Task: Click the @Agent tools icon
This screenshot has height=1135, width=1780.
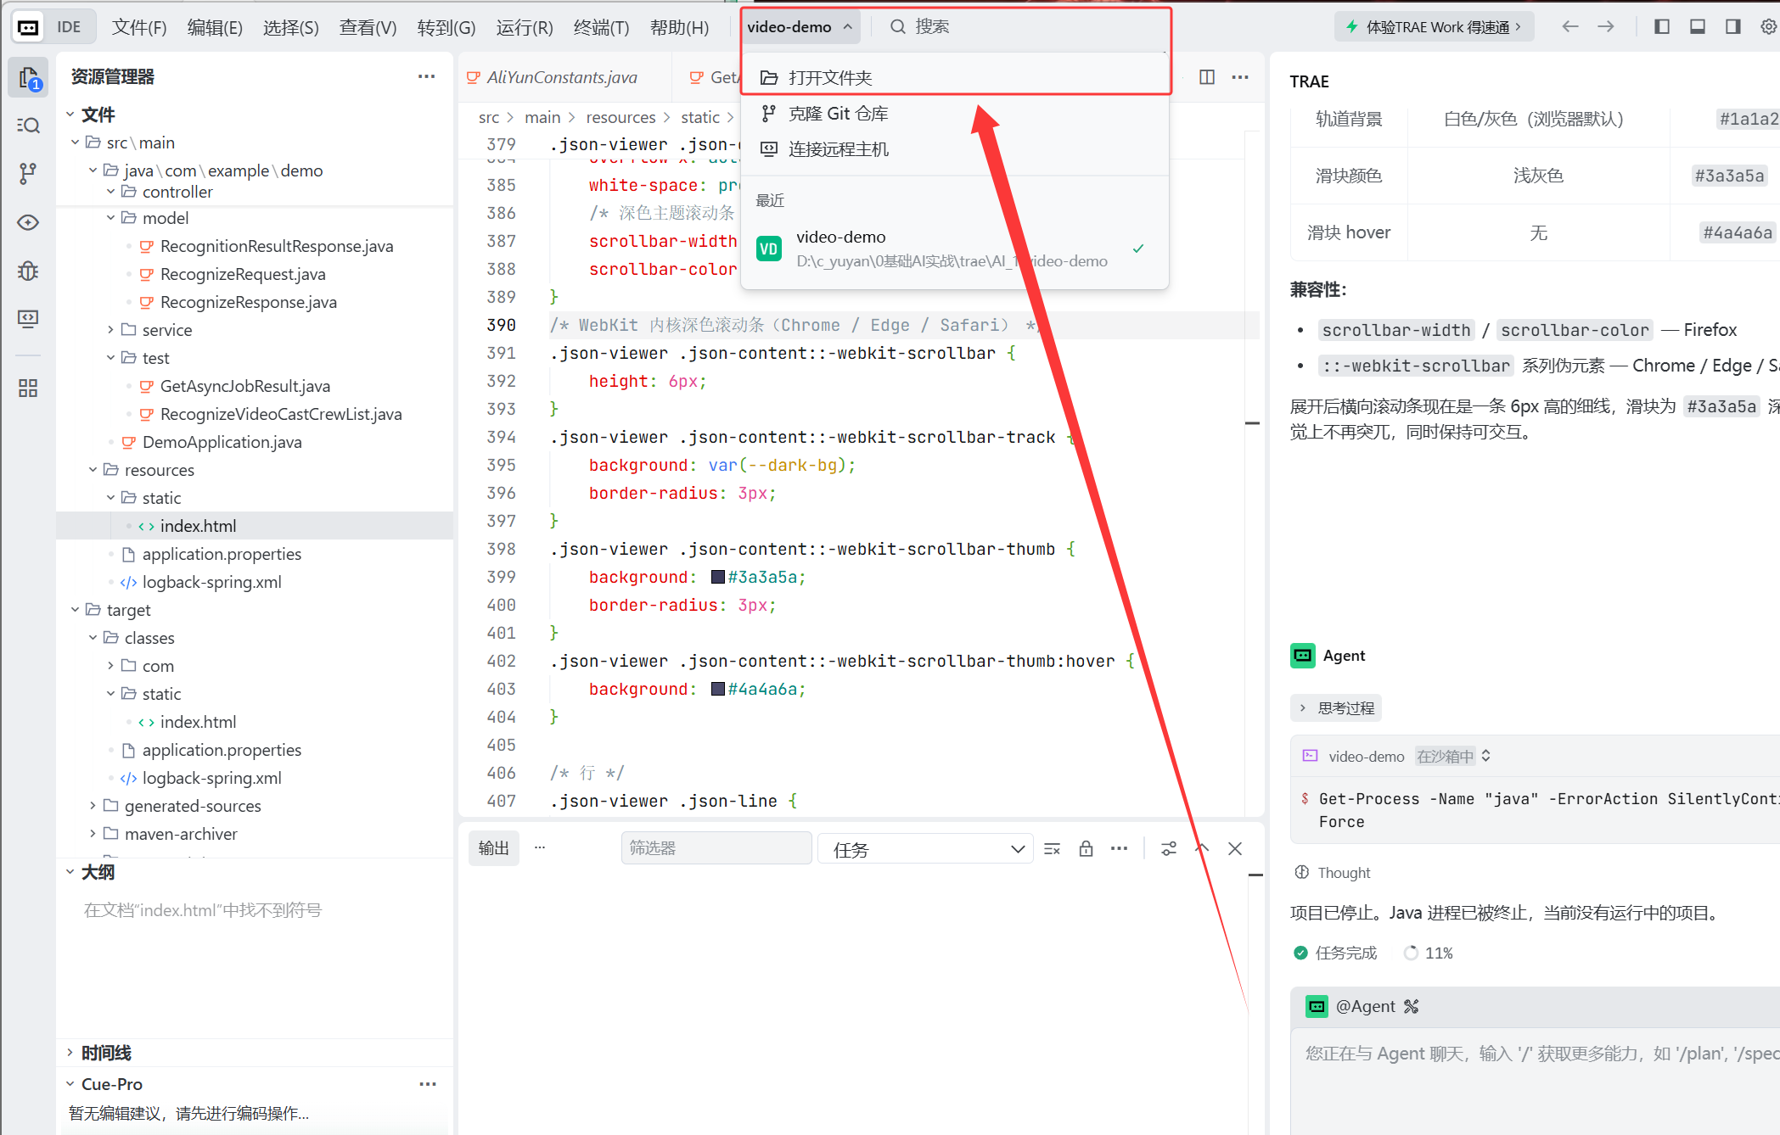Action: click(1412, 1007)
